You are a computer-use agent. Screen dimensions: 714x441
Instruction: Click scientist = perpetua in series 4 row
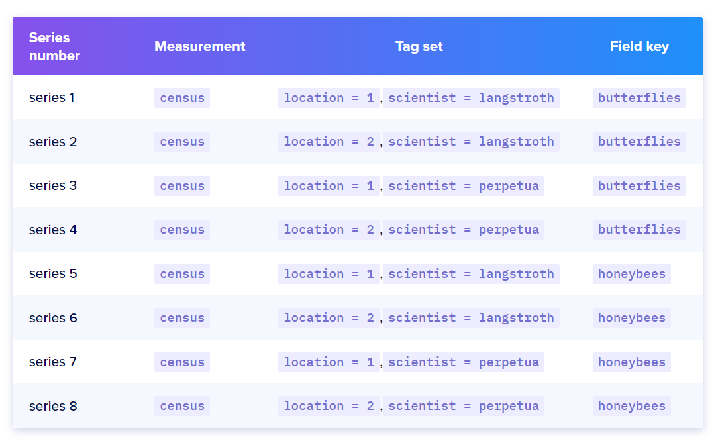pyautogui.click(x=463, y=230)
